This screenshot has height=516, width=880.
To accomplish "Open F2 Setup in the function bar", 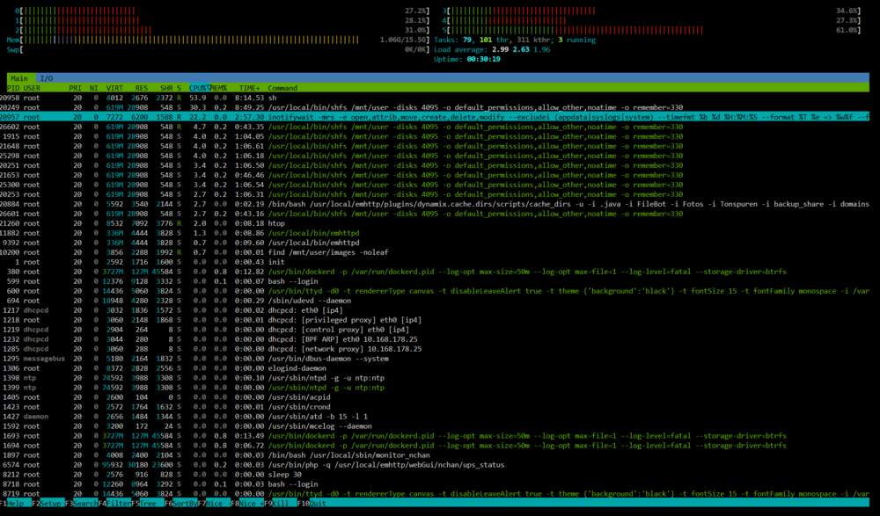I will pos(48,503).
